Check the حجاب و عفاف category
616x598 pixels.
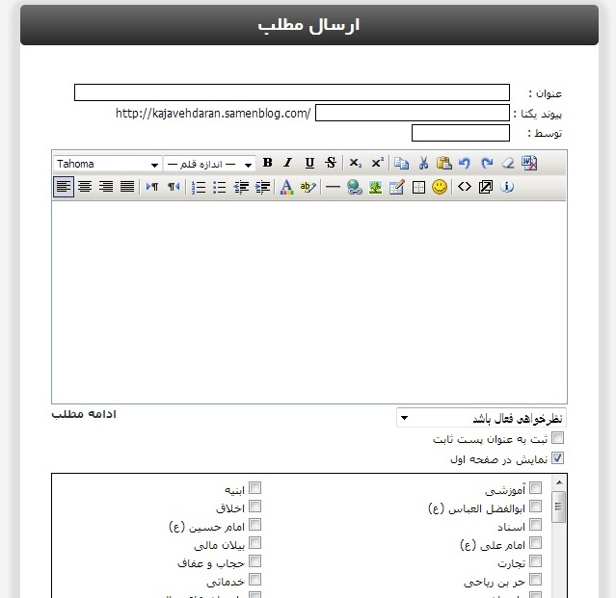click(x=254, y=561)
